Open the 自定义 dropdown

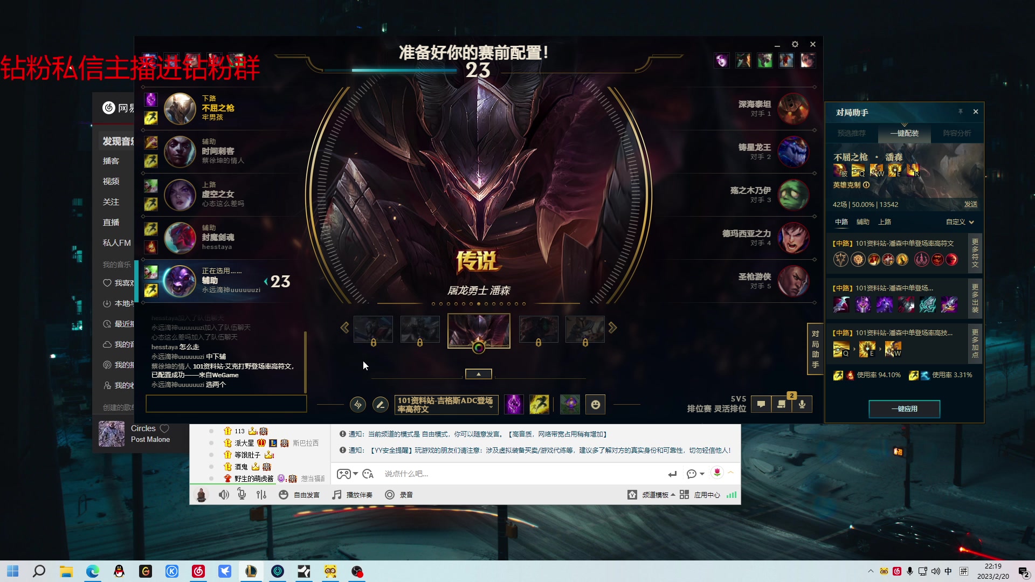tap(960, 222)
